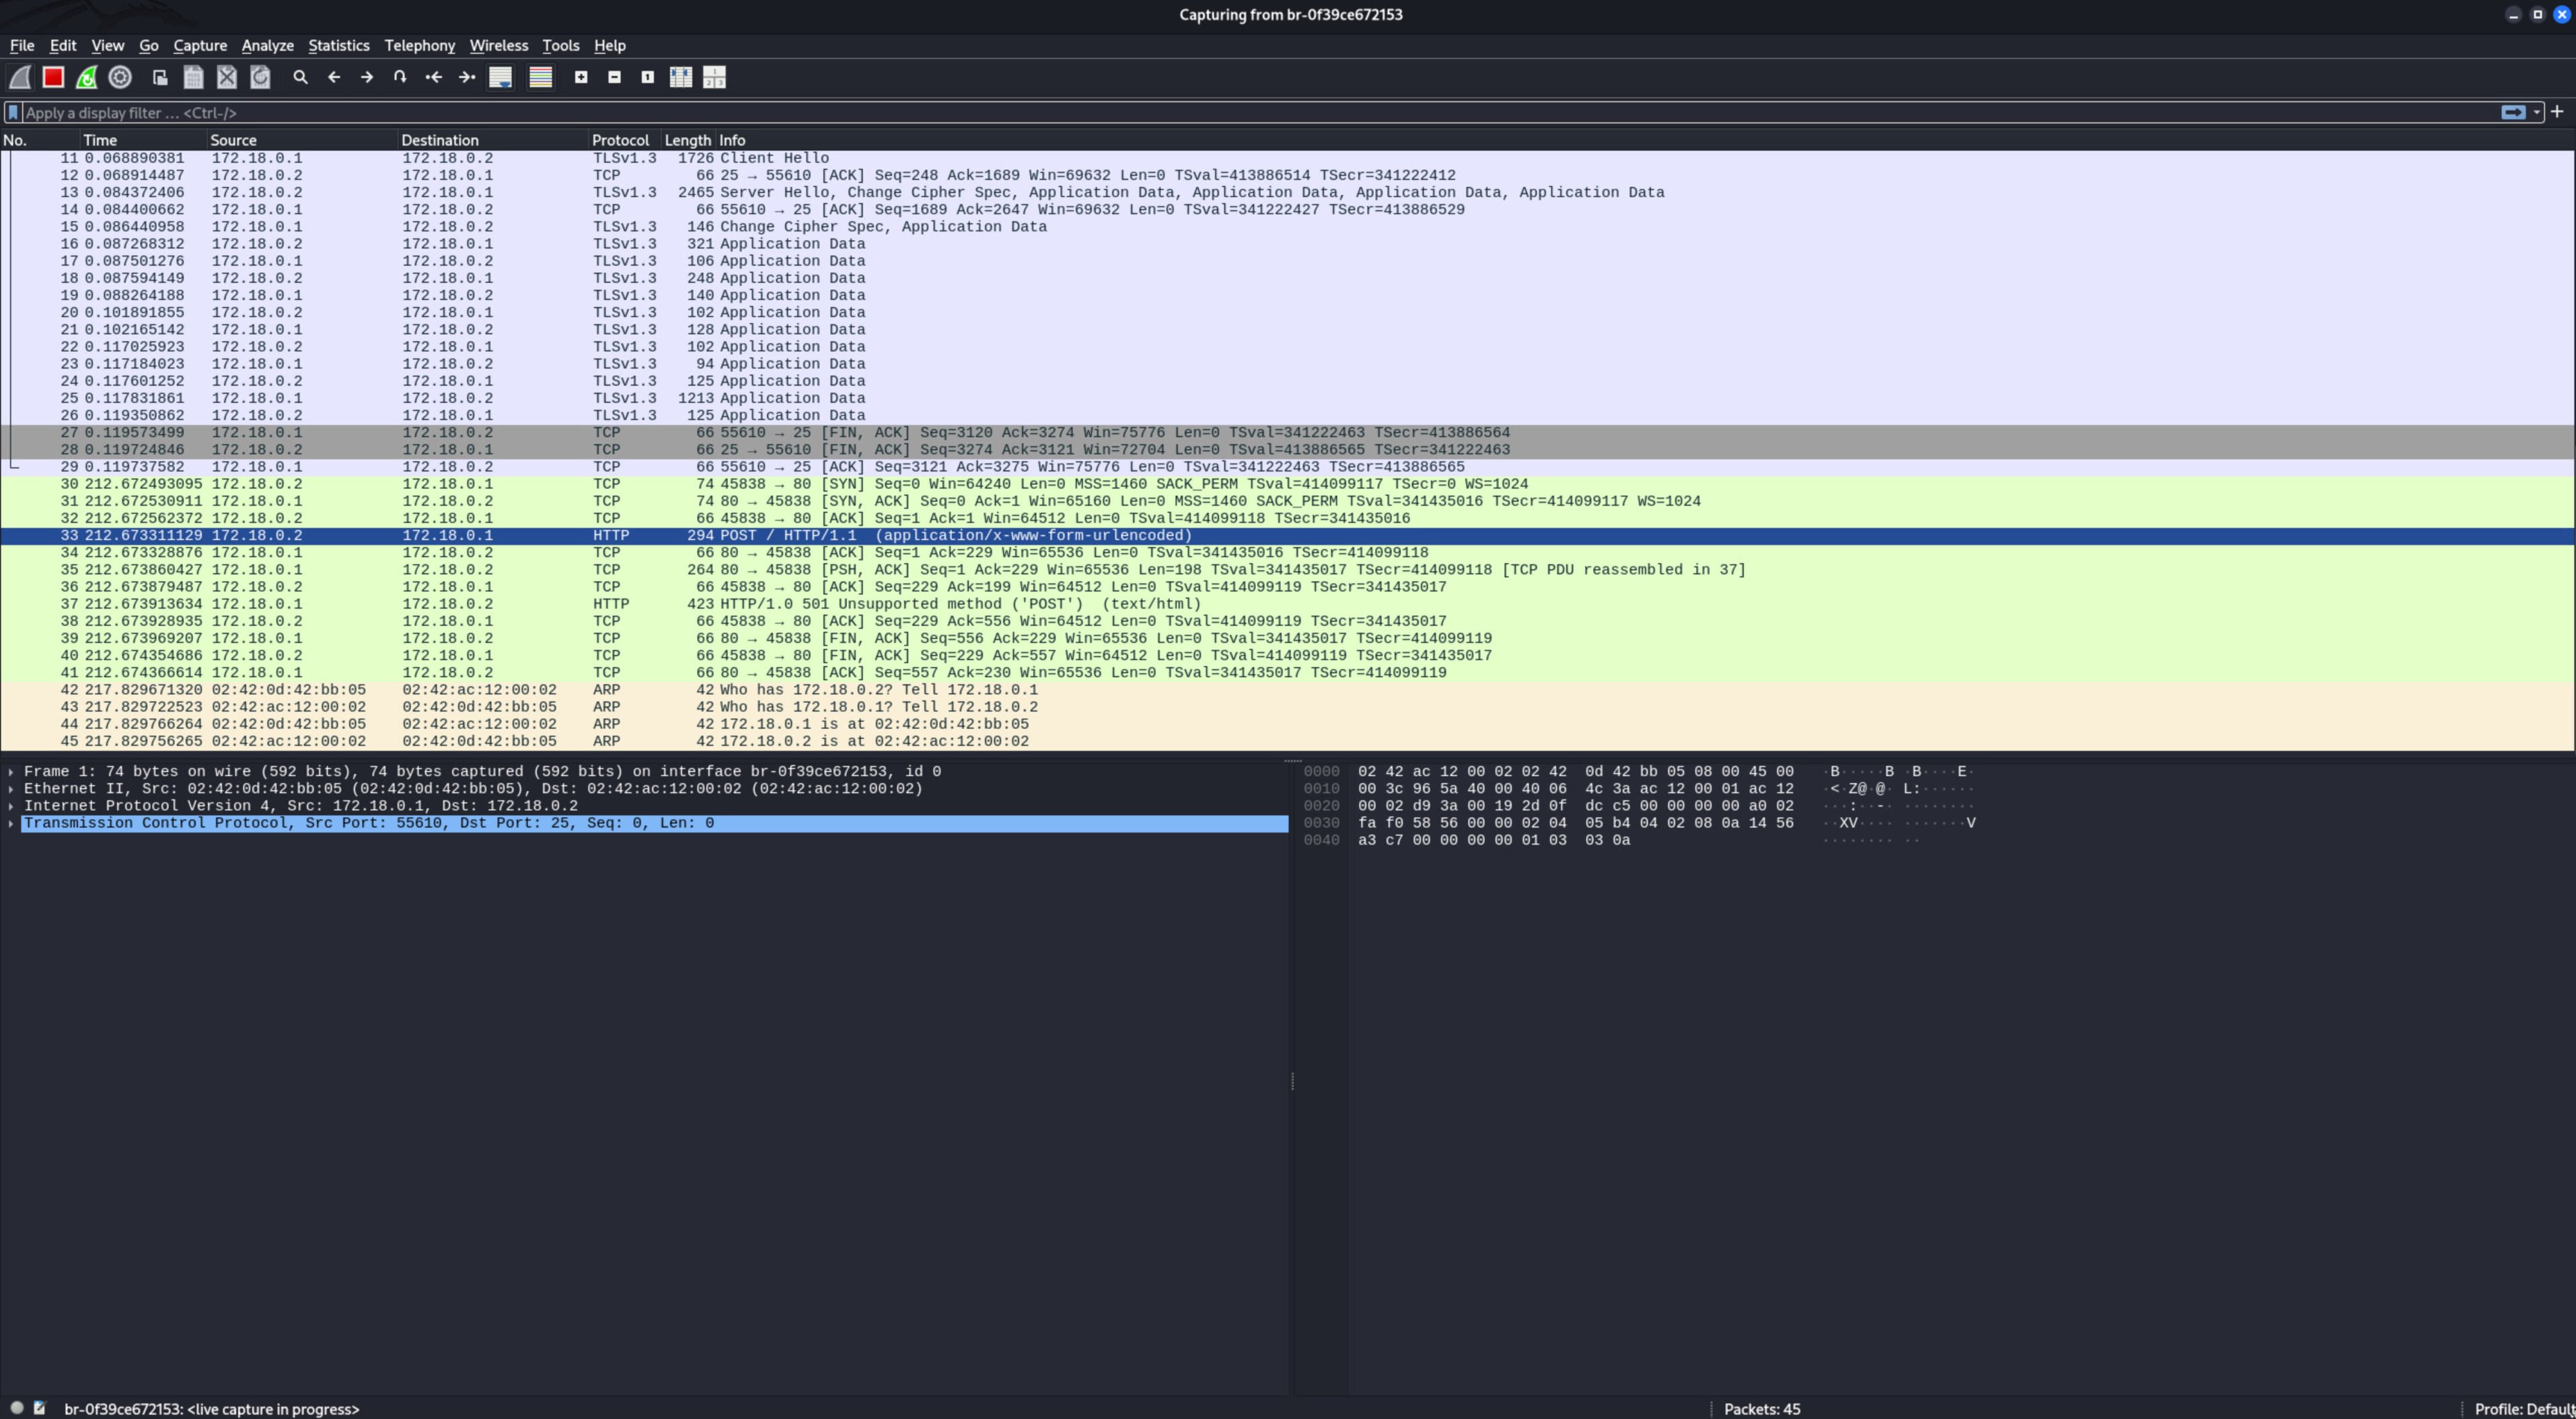
Task: Select packet 13 Server Hello row
Action: 1288,193
